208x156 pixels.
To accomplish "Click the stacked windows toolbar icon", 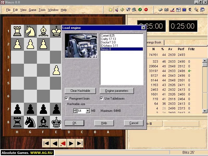I will tap(202, 10).
